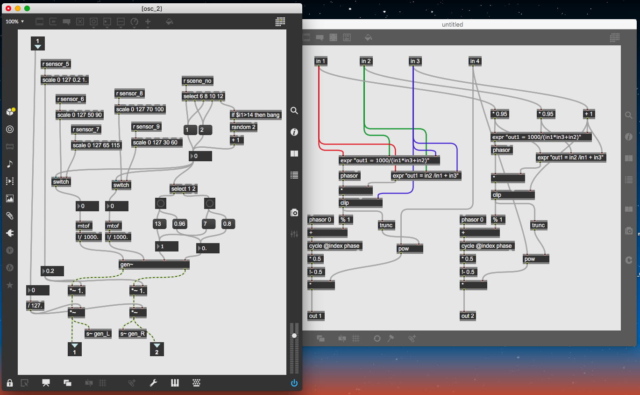This screenshot has width=640, height=395.
Task: Toggle the blue audio power button
Action: pos(294,383)
